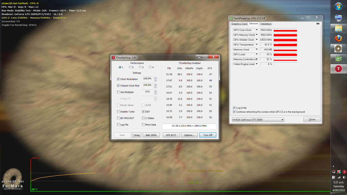Toggle continue refreshing in background checkbox
Screen dimensions: 347x195
tap(234, 112)
